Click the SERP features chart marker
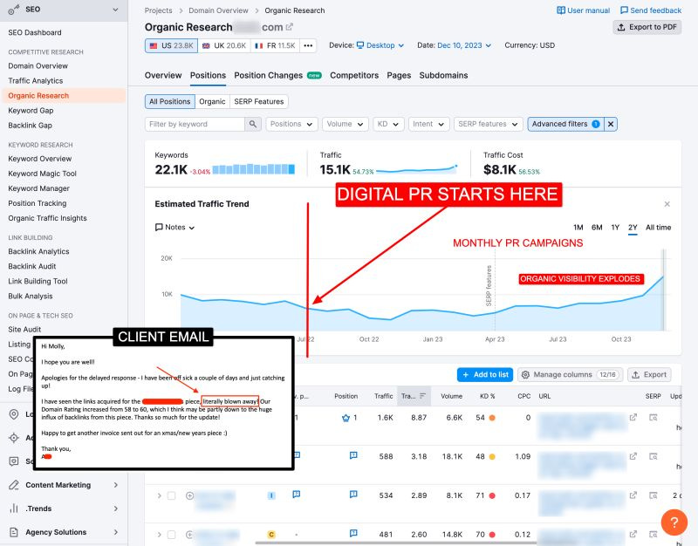Viewport: 698px width, 546px height. pyautogui.click(x=489, y=285)
